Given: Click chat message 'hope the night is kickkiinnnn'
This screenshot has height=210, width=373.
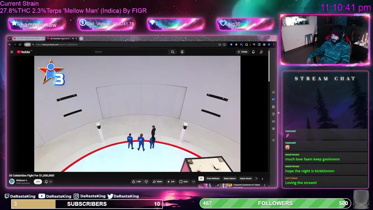Looking at the screenshot, I should click(310, 171).
